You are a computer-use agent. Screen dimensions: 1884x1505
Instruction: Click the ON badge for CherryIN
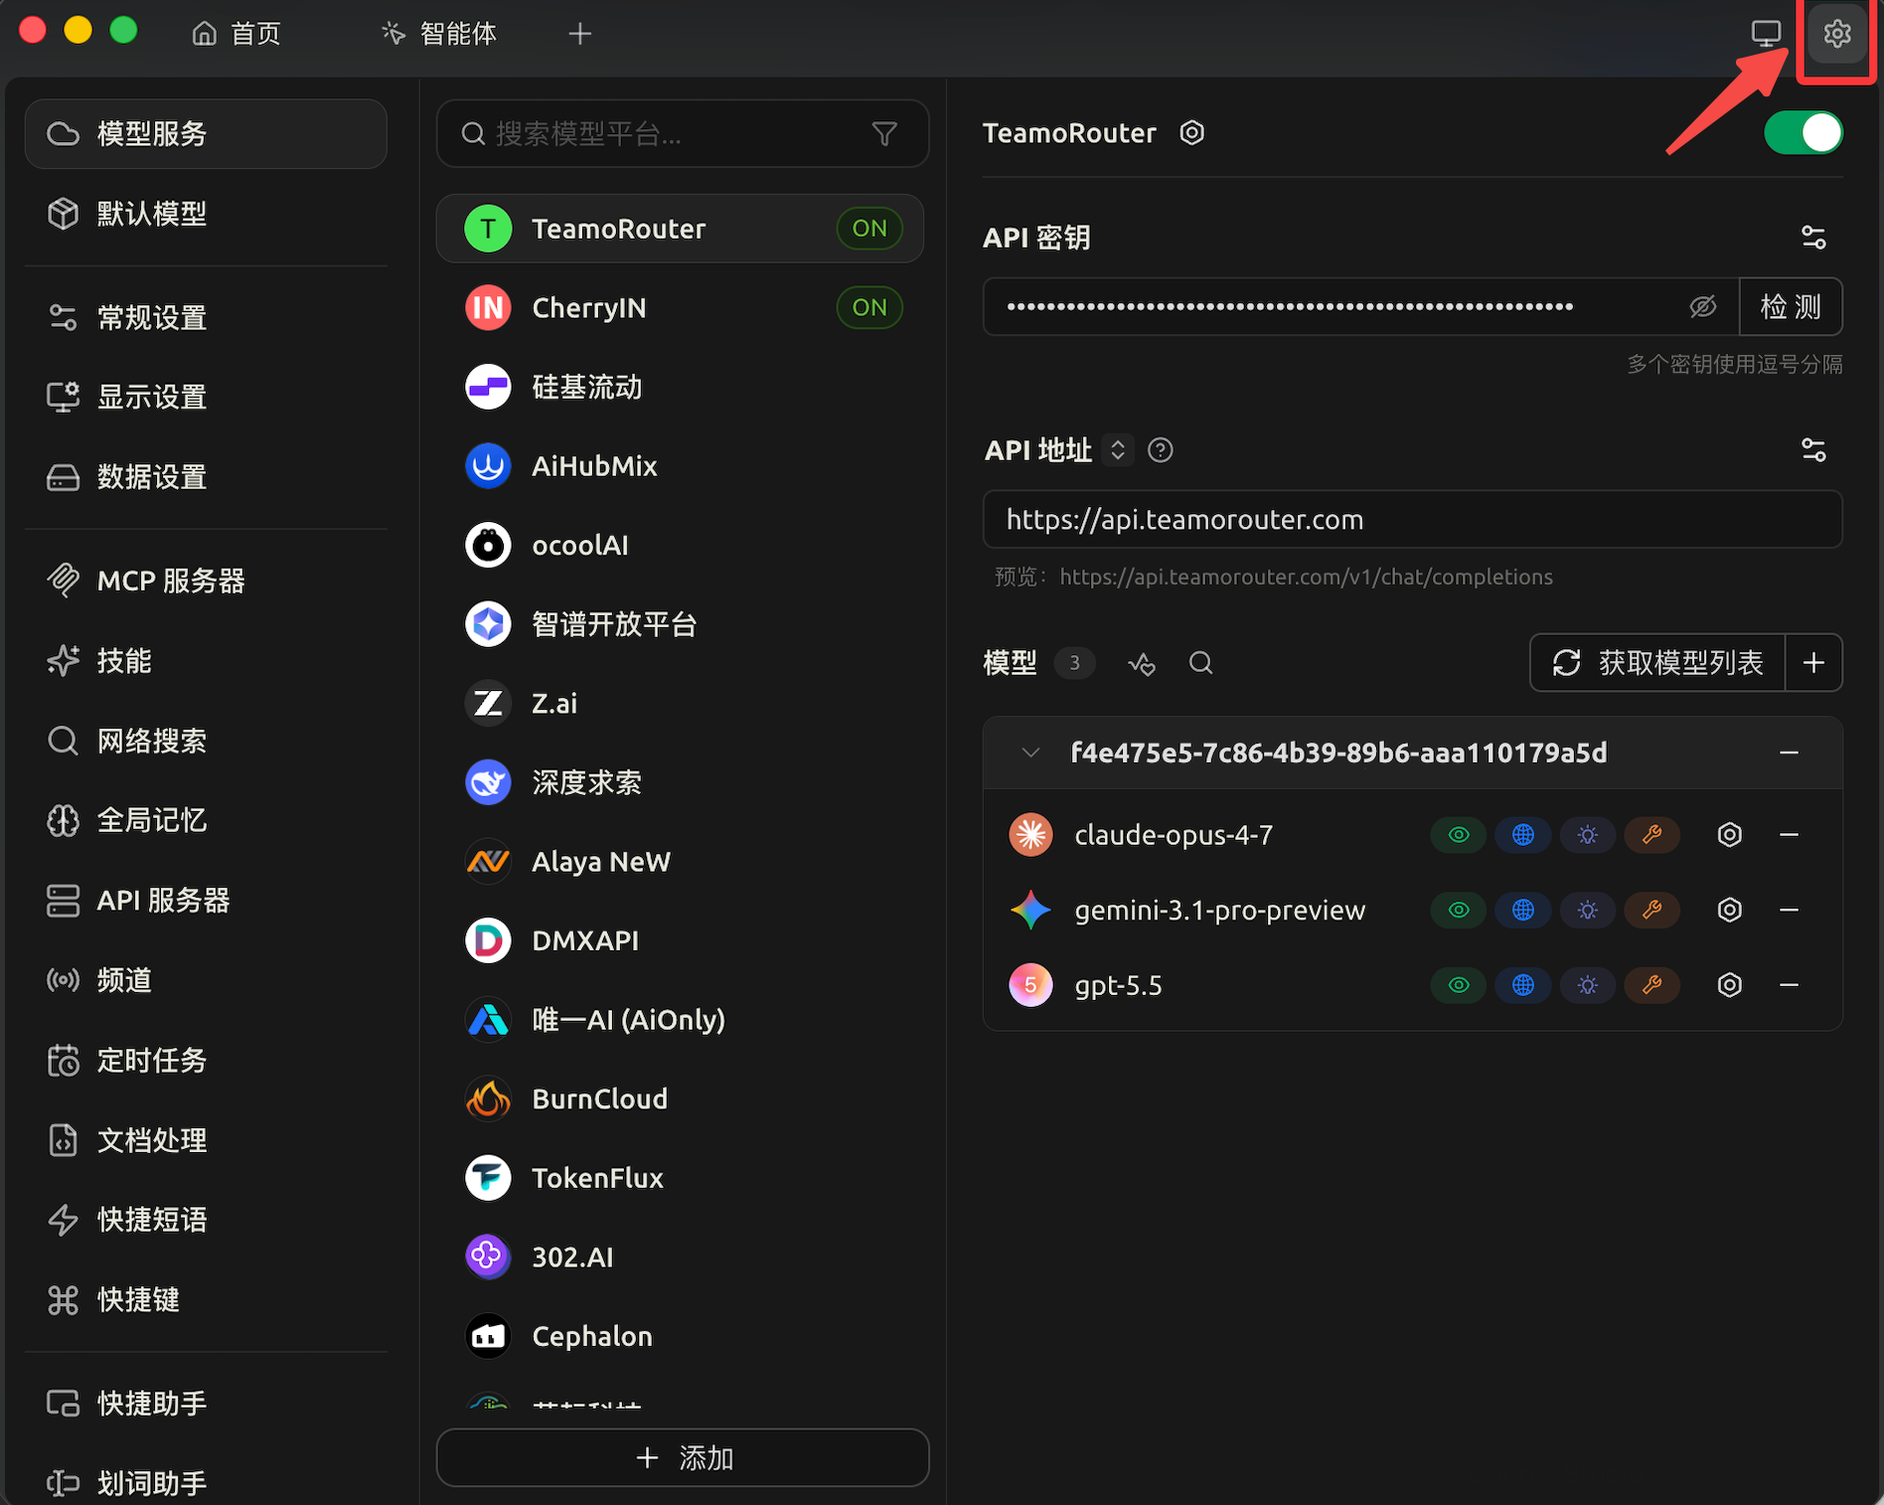click(869, 308)
